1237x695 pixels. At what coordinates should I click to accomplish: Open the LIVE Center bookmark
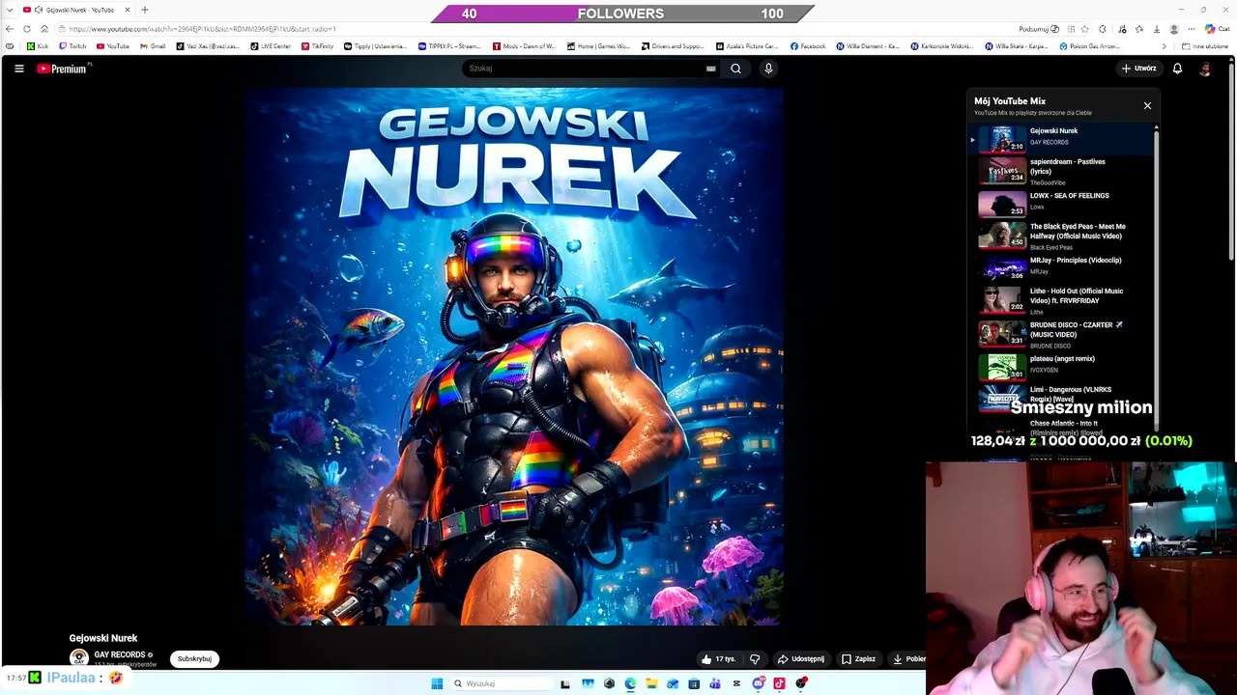tap(271, 46)
